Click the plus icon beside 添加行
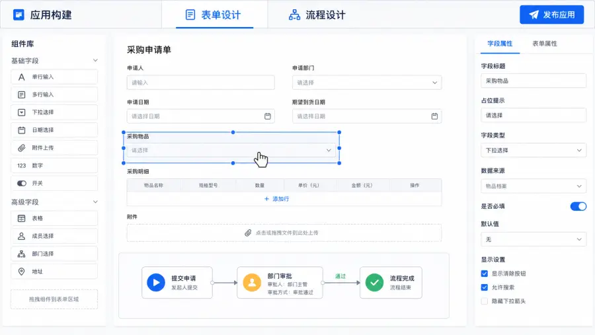This screenshot has height=335, width=595. [x=266, y=199]
